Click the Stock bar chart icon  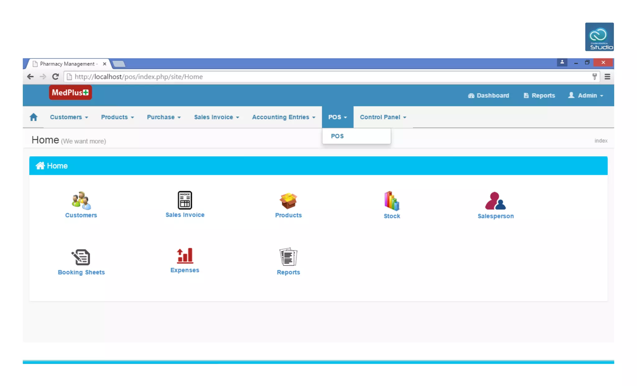(392, 201)
